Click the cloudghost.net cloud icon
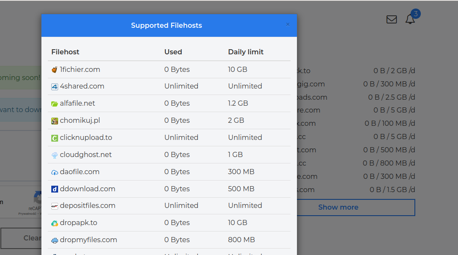 click(x=54, y=155)
